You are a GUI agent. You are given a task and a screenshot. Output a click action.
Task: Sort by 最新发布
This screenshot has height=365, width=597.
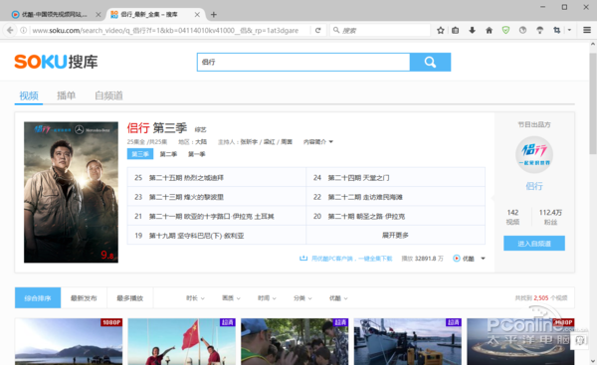pos(84,298)
